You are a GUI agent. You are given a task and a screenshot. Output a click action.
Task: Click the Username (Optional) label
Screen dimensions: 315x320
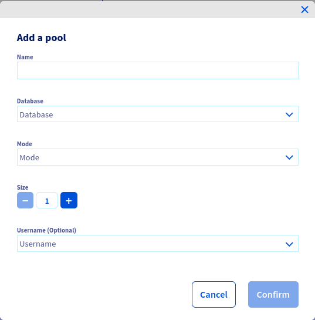tap(46, 230)
